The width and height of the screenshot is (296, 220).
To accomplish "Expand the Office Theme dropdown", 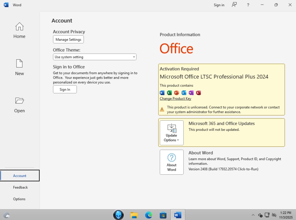I will [x=95, y=57].
